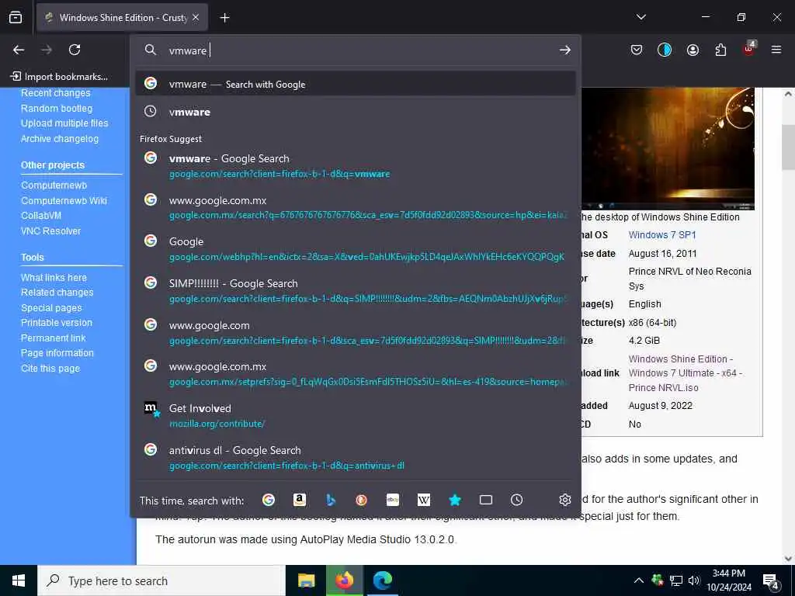Open the 'Get Involved' mozilla.org suggestion
This screenshot has height=596, width=795.
(x=356, y=416)
